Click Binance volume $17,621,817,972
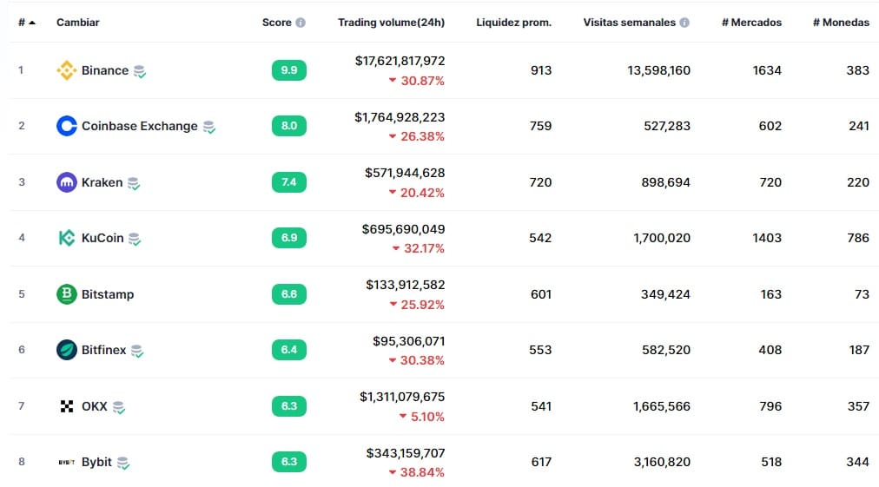The image size is (879, 487). (x=400, y=61)
